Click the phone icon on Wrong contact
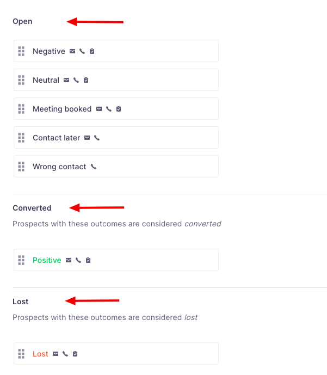 point(94,167)
